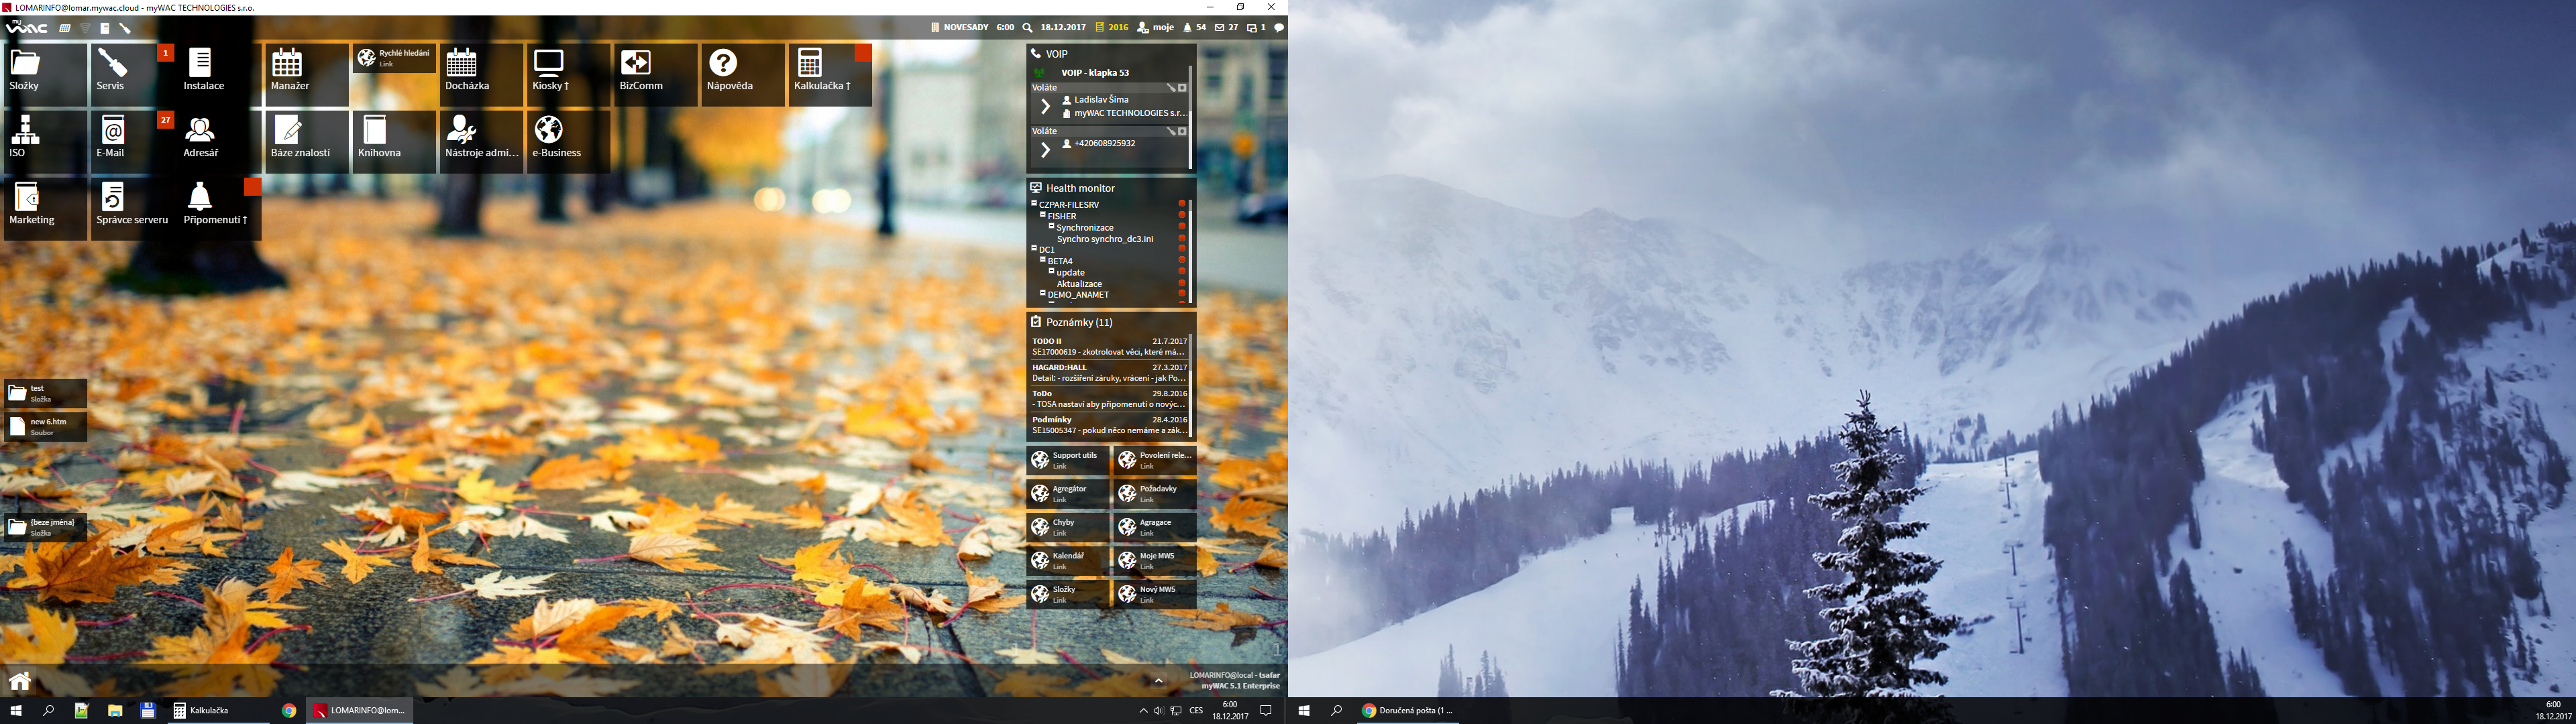Collapse the CZPAR-FILESRV tree node
Screen dimensions: 2576x724
[x=1034, y=204]
